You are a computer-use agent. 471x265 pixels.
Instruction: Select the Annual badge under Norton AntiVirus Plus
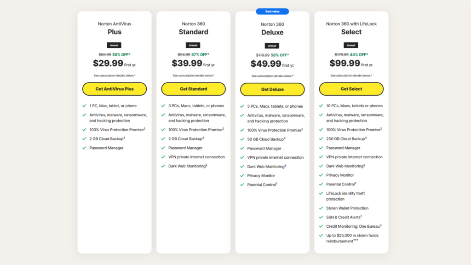click(x=114, y=45)
